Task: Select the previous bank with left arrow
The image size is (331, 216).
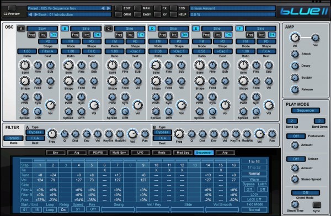Action: tap(30, 14)
